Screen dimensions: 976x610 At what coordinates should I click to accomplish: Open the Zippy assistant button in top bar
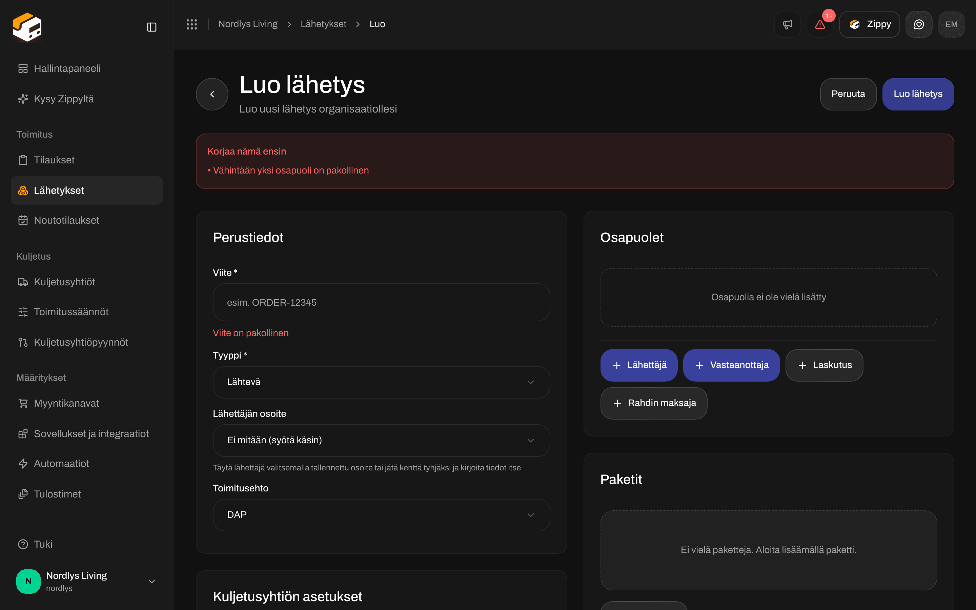[x=869, y=24]
